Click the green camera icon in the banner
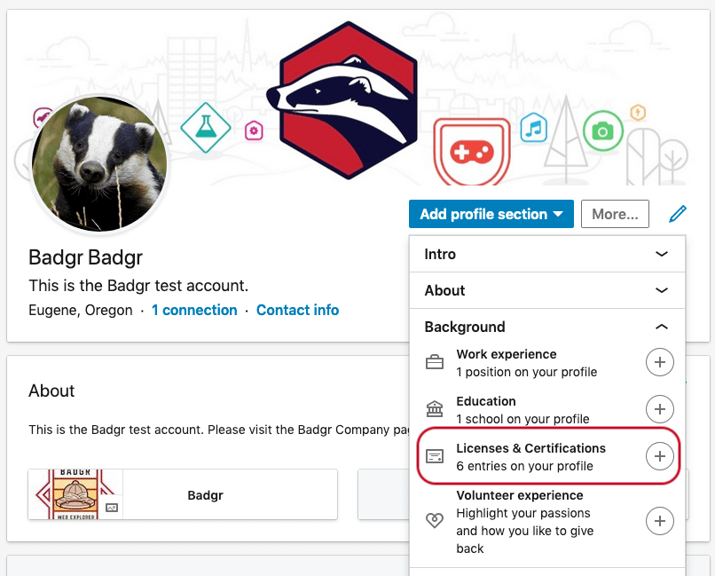The width and height of the screenshot is (715, 576). coord(603,130)
